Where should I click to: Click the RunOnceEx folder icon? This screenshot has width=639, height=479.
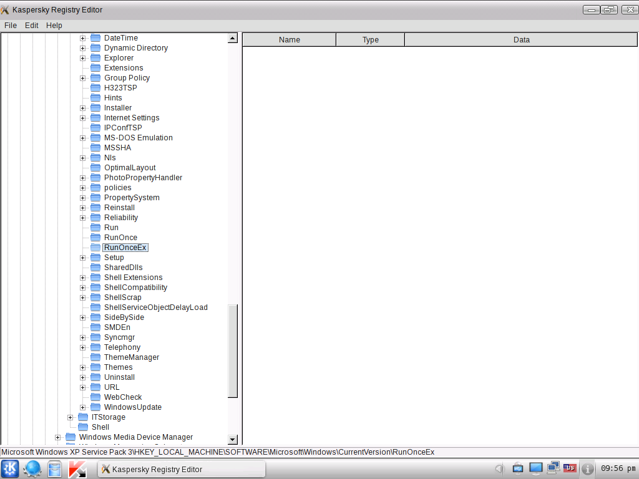coord(95,247)
